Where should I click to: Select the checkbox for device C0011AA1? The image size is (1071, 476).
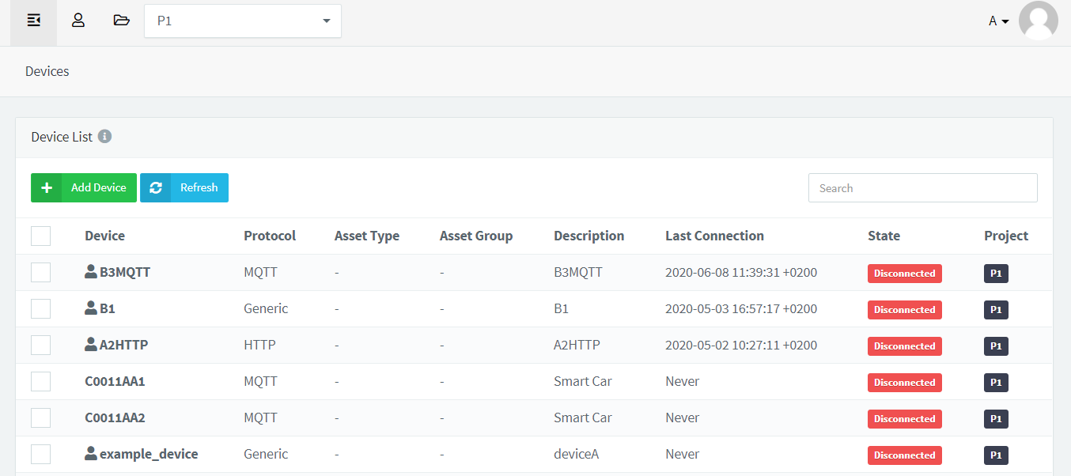pos(40,381)
